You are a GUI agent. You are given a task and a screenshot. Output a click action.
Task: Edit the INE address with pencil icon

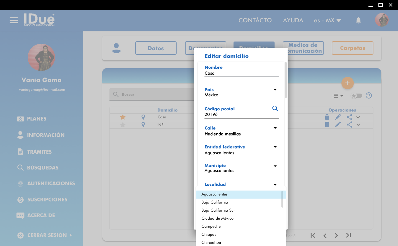click(338, 125)
